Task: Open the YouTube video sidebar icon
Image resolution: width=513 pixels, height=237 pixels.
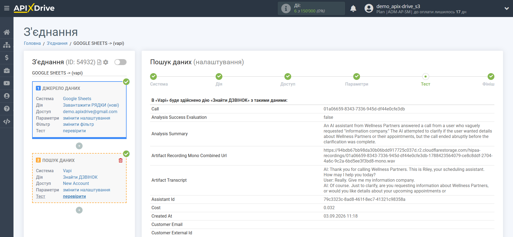Action: (7, 83)
